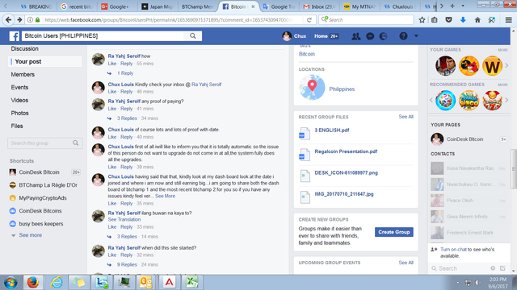Open new message compose icon in chat
Image resolution: width=517 pixels, height=290 pixels.
(502, 268)
